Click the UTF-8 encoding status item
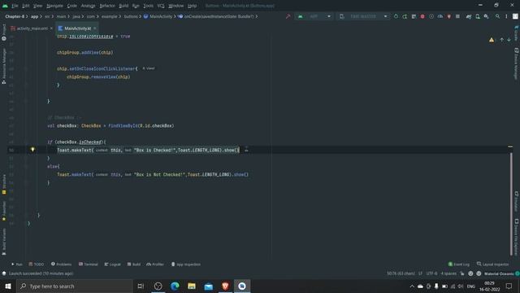The height and width of the screenshot is (293, 520). (431, 273)
